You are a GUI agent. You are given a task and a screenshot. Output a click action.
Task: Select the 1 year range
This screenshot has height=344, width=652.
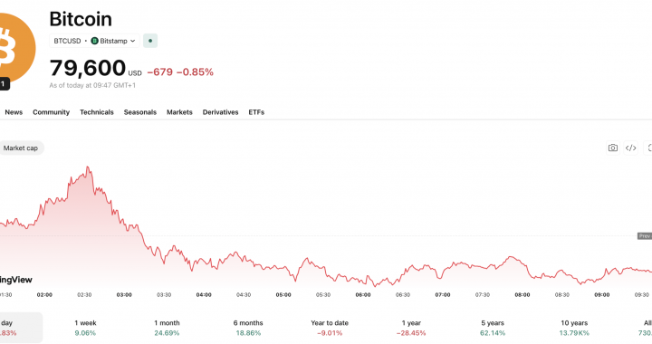(x=411, y=328)
